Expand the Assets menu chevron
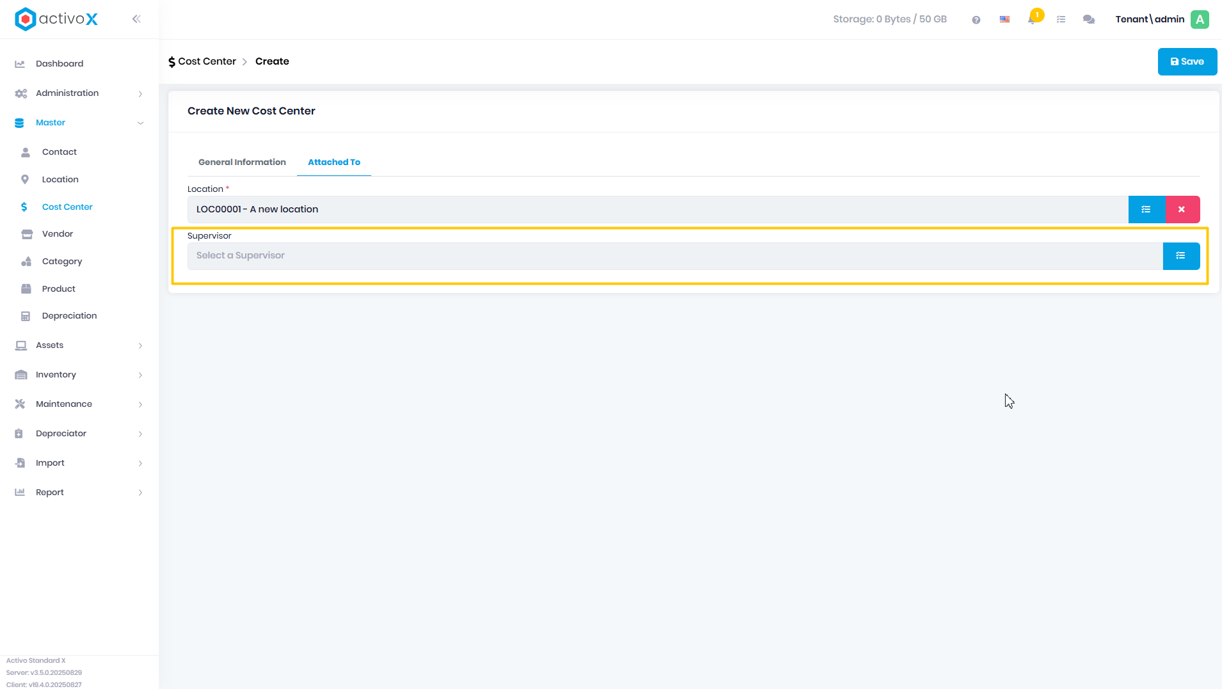 tap(140, 346)
